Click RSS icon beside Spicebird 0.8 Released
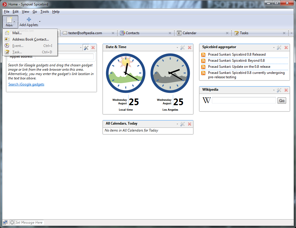Viewport: 296px width, 228px height. 203,55
